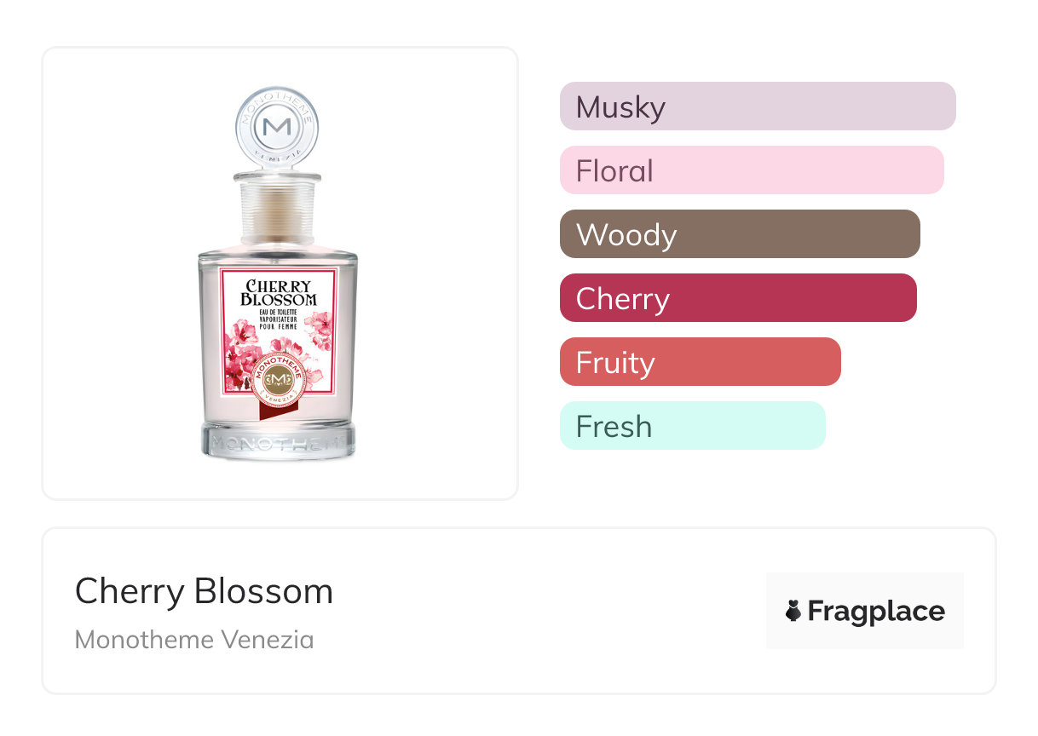Click the embossed Monotheme text at bottle base

(279, 444)
